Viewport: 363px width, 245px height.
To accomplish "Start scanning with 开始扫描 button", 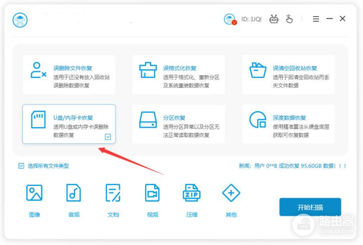I will 310,207.
